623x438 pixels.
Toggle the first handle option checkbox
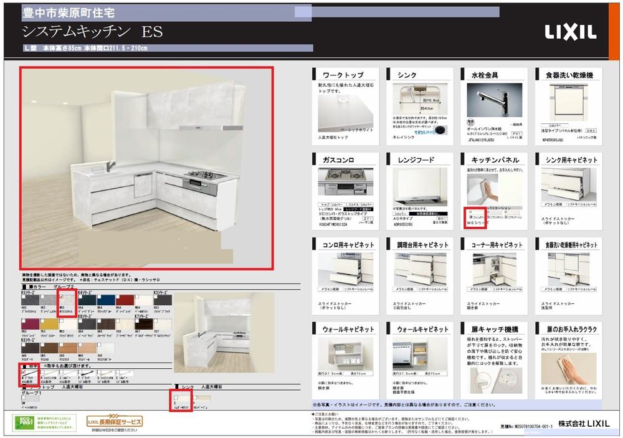click(x=24, y=372)
